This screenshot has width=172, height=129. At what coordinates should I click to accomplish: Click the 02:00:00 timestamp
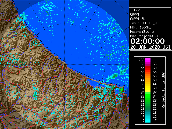point(148,41)
